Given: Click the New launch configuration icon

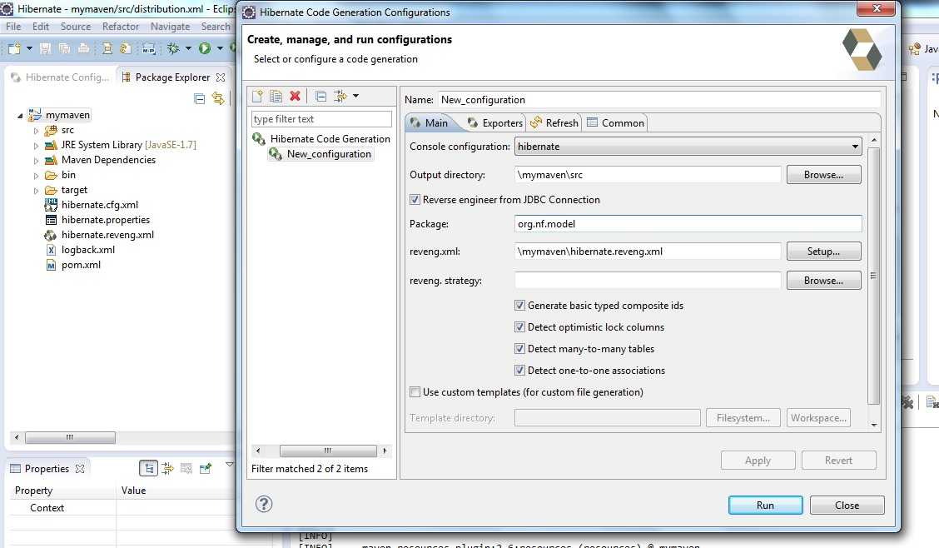Looking at the screenshot, I should (x=257, y=96).
